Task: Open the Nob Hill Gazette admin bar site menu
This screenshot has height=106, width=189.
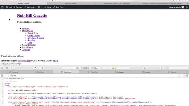Action: pos(14,7)
